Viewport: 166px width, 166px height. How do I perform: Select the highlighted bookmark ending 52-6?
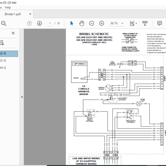[9, 54]
